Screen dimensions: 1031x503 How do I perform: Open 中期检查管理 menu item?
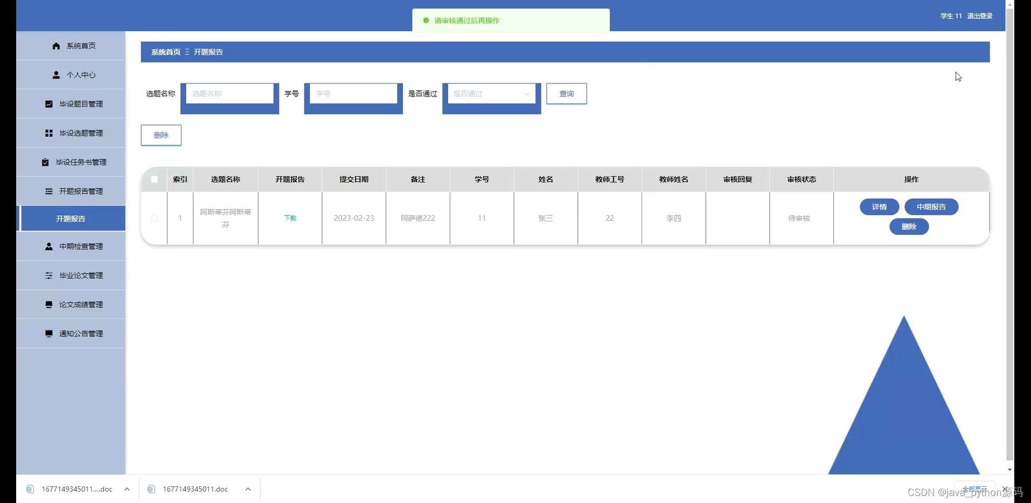(x=71, y=246)
